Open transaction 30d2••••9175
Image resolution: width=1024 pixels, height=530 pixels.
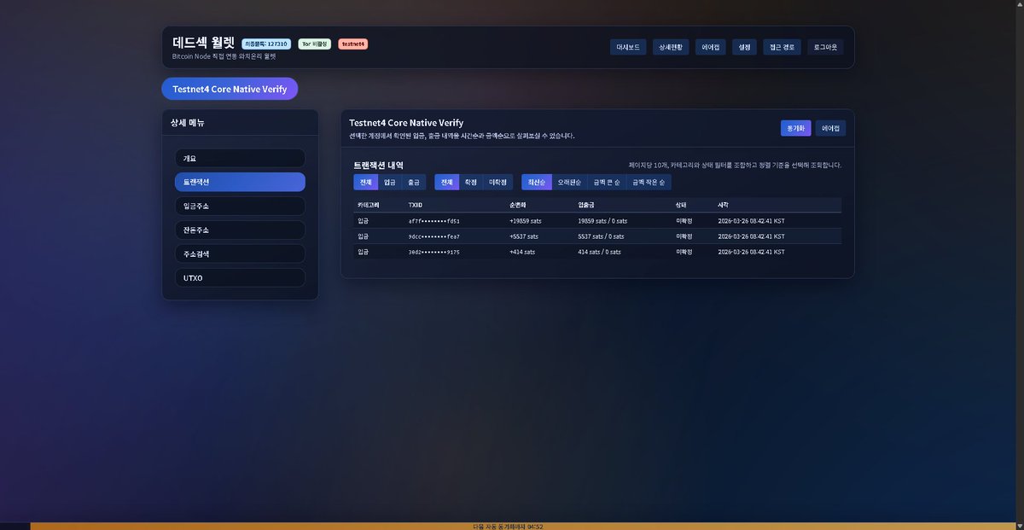pyautogui.click(x=433, y=253)
